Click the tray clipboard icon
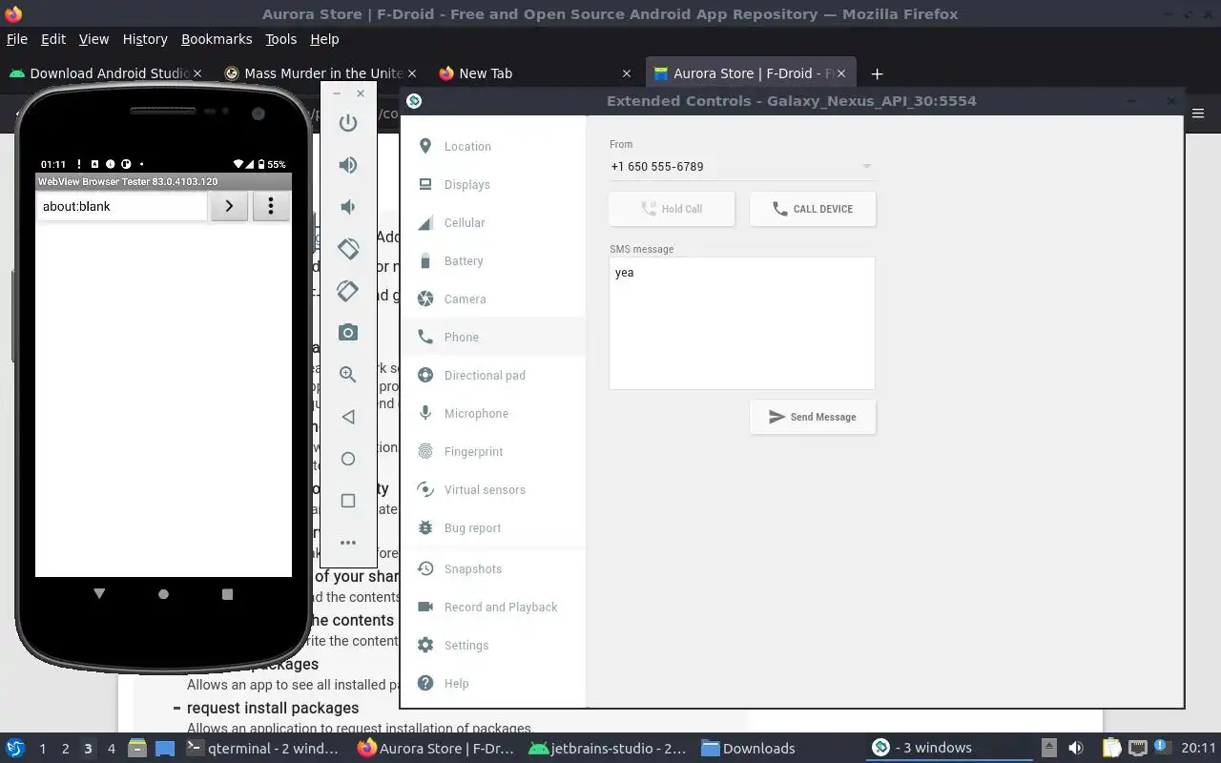1221x763 pixels. [x=1111, y=749]
